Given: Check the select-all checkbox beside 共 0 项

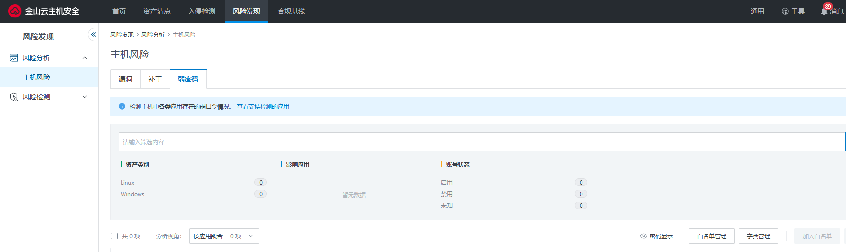Looking at the screenshot, I should tap(114, 236).
